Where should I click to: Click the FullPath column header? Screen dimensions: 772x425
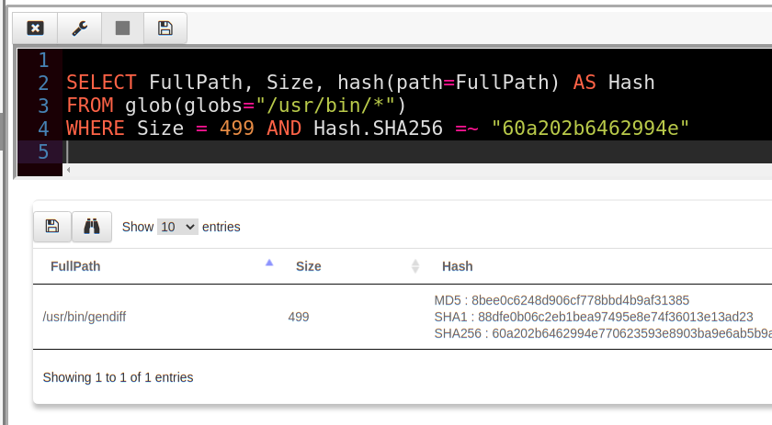(x=75, y=266)
